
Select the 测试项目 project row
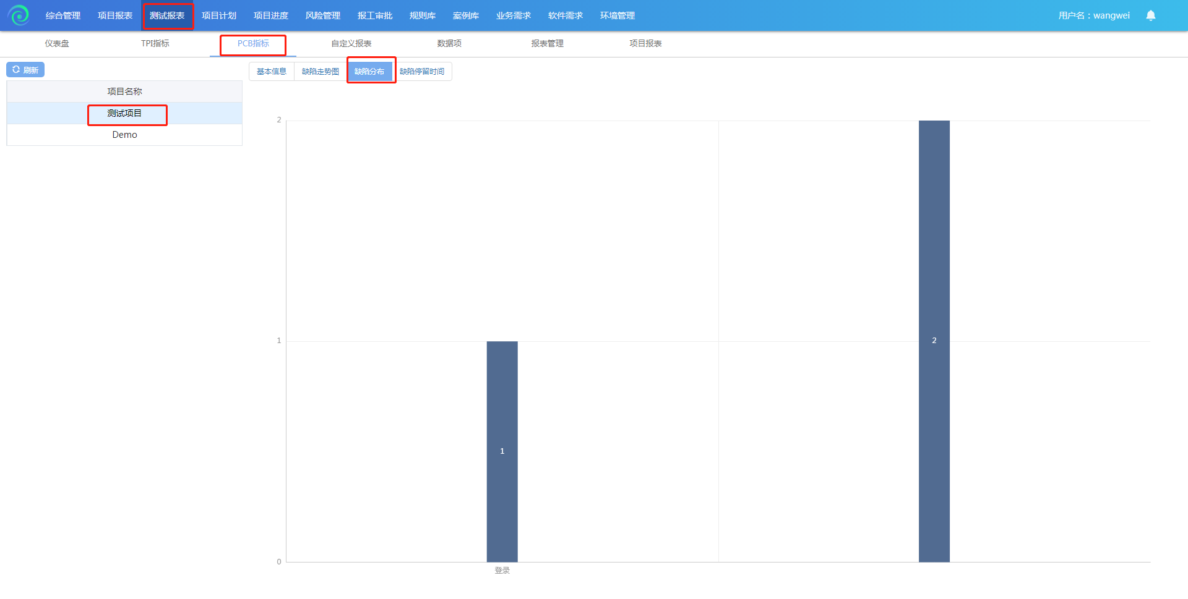(x=124, y=113)
